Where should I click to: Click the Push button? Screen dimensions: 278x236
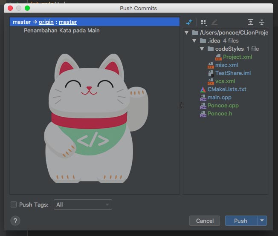(241, 221)
